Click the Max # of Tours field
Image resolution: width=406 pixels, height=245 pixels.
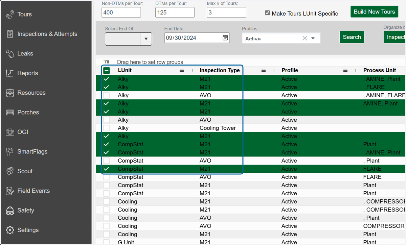coord(226,12)
